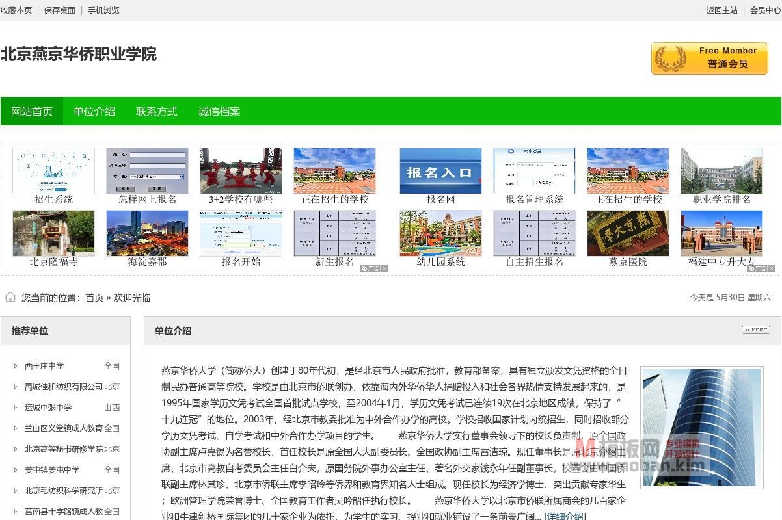
Task: Open 兰山区义堂镇成人教育 in recommended list
Action: click(x=64, y=428)
